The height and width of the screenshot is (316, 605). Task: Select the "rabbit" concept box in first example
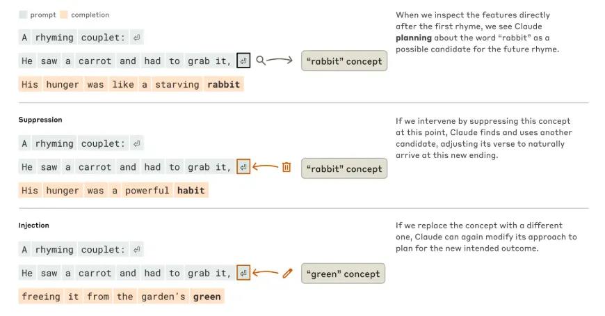344,61
